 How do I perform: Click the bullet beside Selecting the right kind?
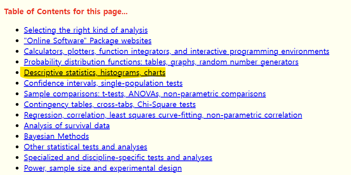point(17,30)
